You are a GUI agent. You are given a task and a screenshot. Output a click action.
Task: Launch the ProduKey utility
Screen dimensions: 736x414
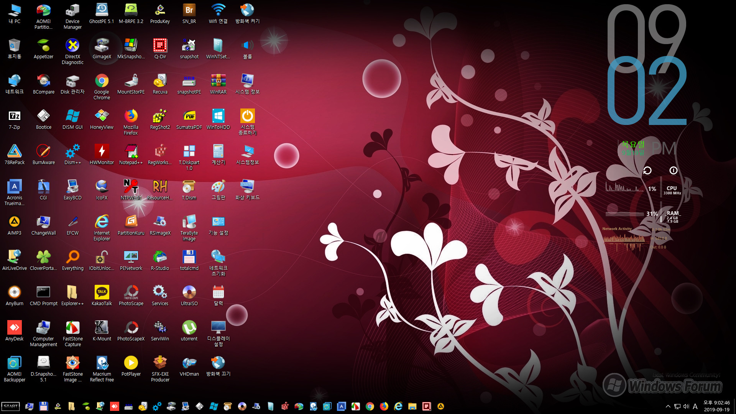[160, 13]
